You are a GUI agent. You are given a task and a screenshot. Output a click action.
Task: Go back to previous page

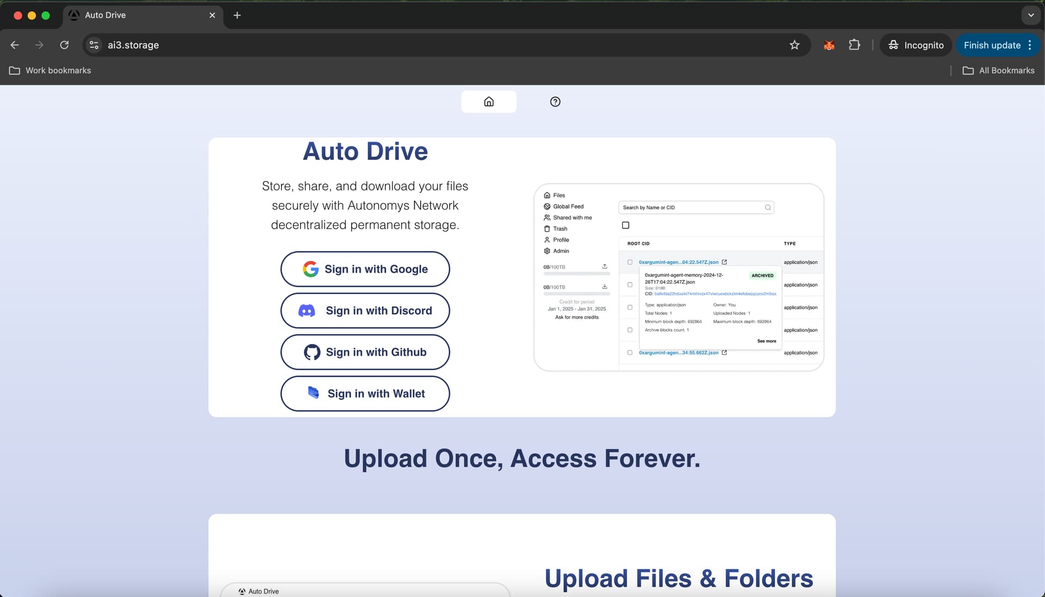coord(15,45)
